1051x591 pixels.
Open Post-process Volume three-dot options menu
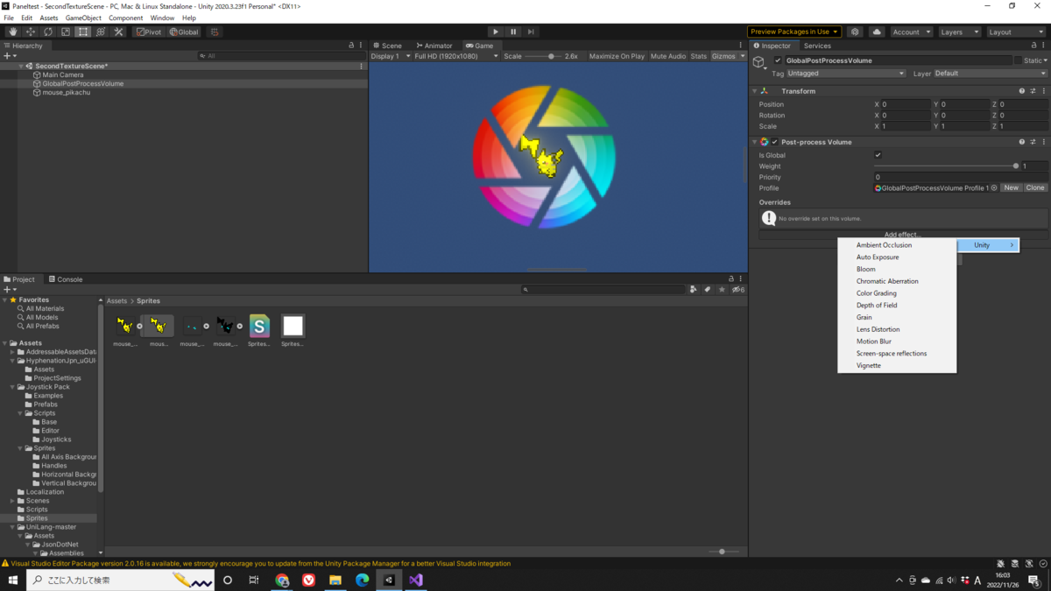[x=1043, y=142]
